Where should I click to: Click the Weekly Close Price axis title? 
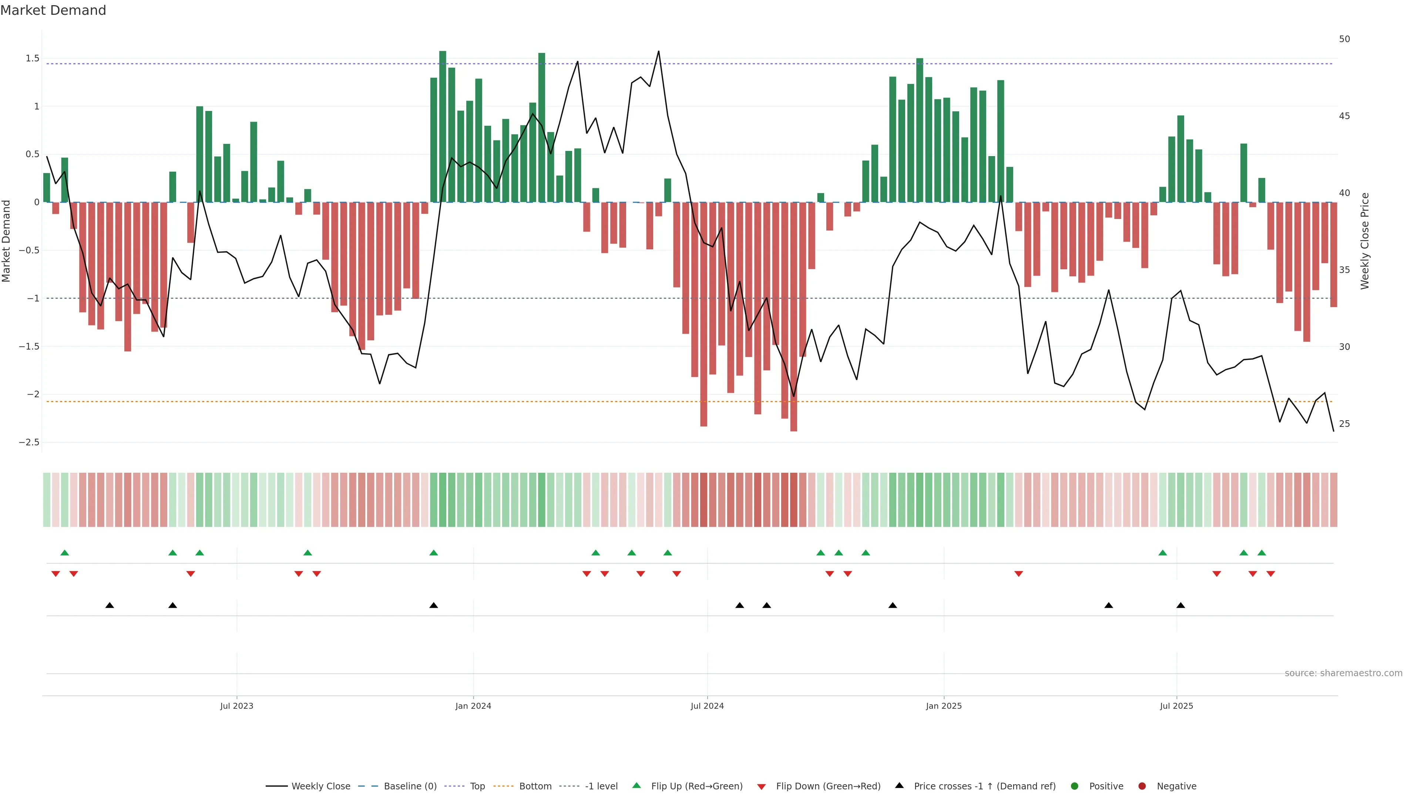(x=1365, y=241)
